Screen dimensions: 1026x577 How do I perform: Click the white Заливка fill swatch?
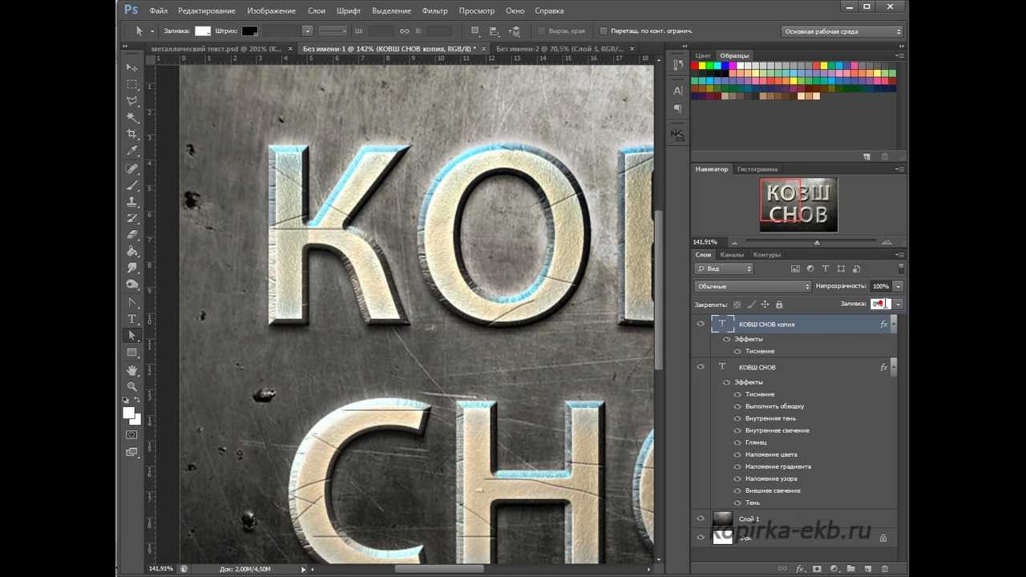(203, 31)
